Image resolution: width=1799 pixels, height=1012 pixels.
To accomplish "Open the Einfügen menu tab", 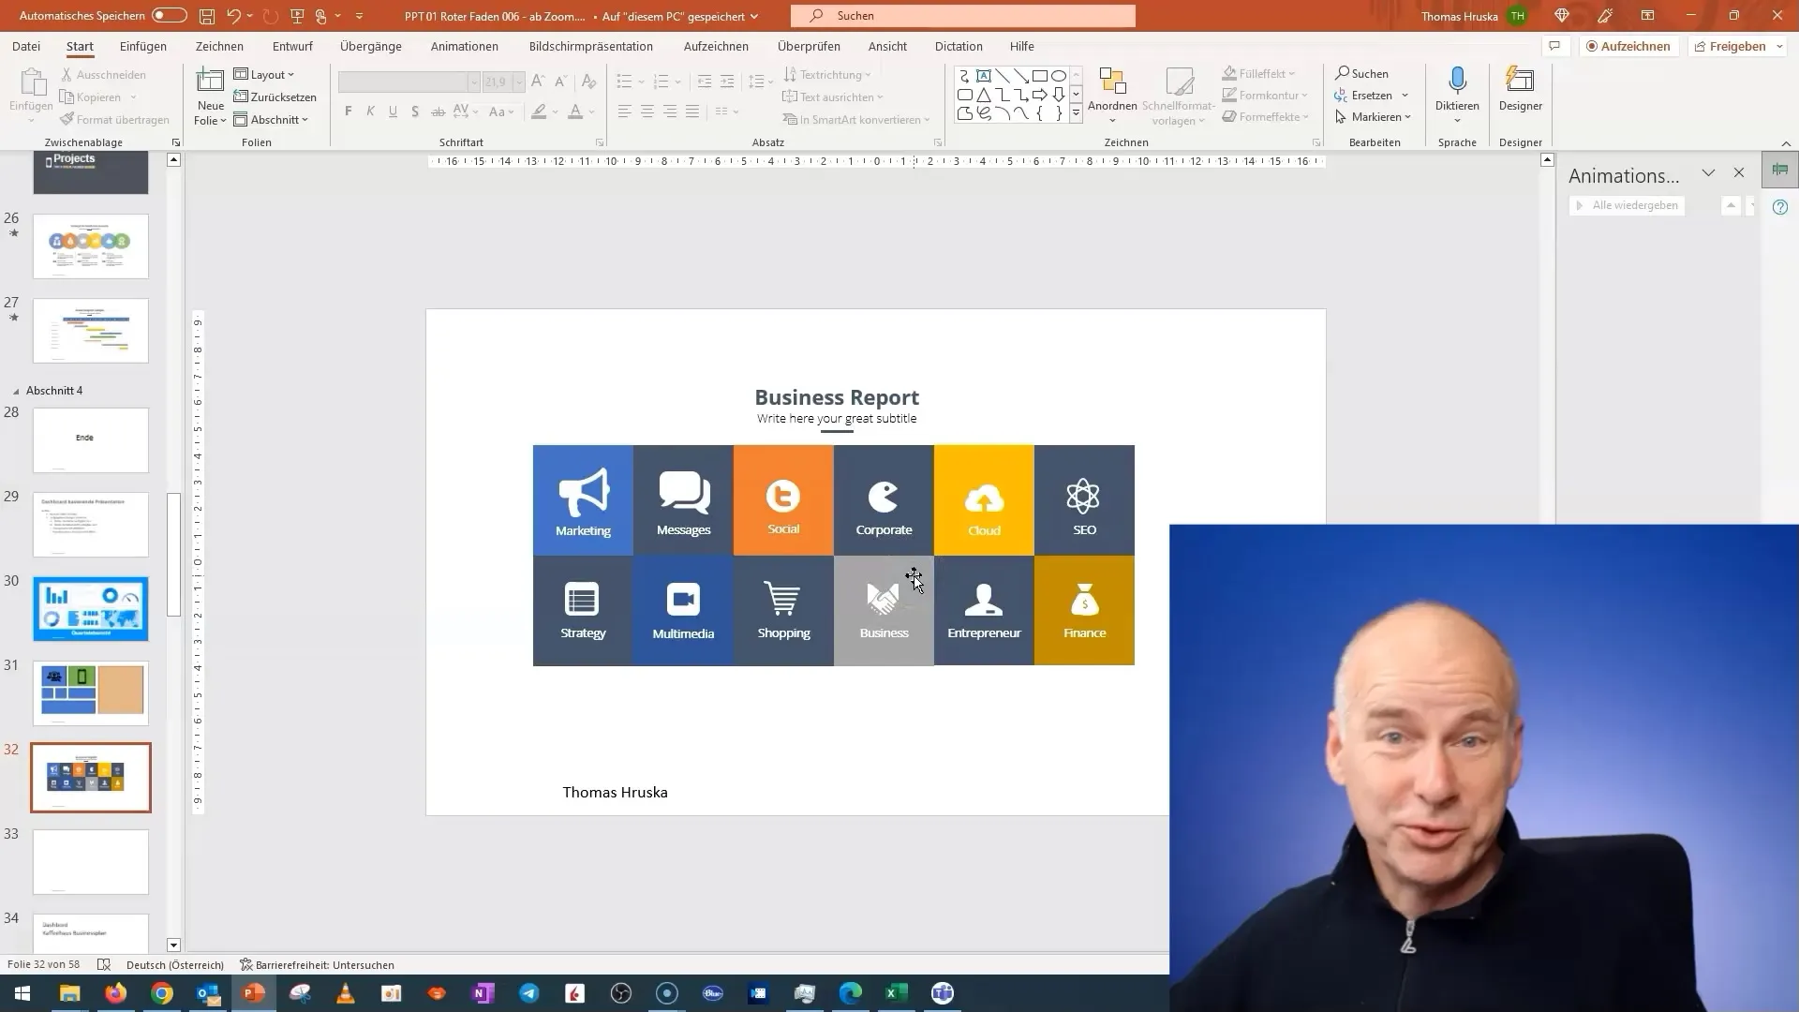I will (x=142, y=46).
